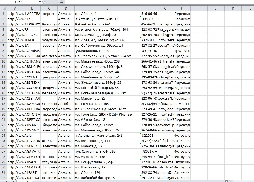Select column G header
The width and height of the screenshot is (254, 182).
[x=165, y=8]
